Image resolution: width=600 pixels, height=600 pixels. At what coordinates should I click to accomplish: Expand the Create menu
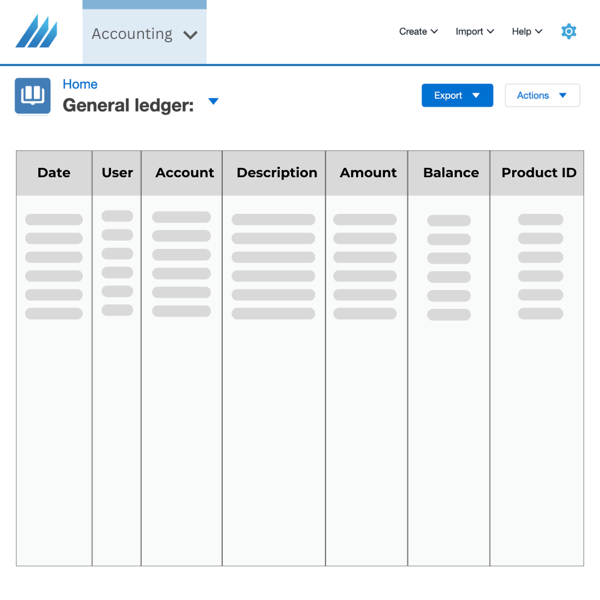(x=418, y=31)
